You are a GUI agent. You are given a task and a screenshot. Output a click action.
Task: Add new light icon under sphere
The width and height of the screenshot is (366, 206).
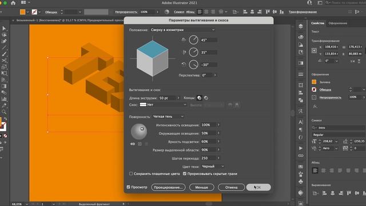(x=140, y=144)
